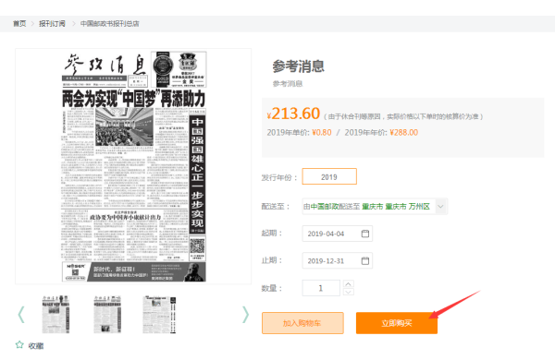Go to 首页 breadcrumb link
The width and height of the screenshot is (555, 360).
[19, 24]
